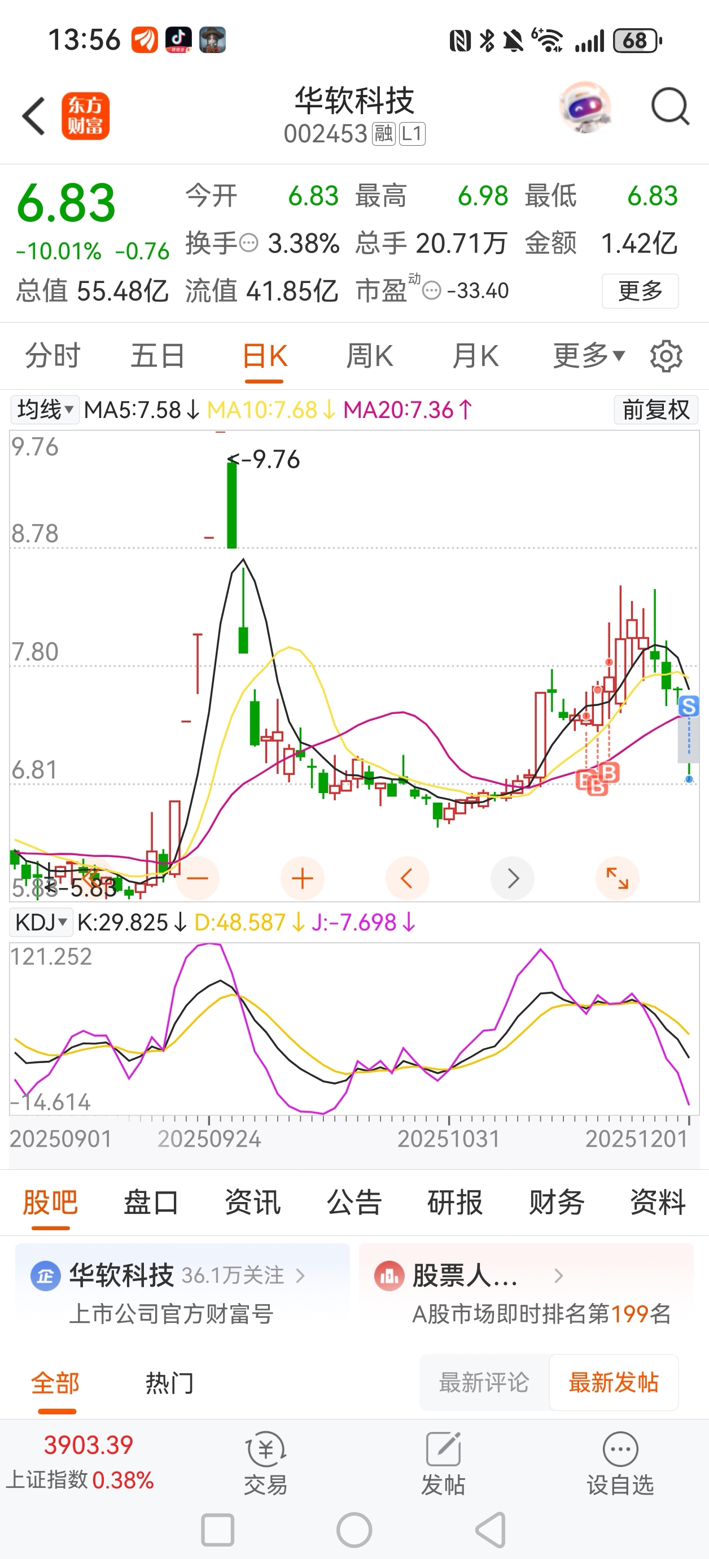Open the robot AI assistant icon
709x1559 pixels.
point(584,108)
